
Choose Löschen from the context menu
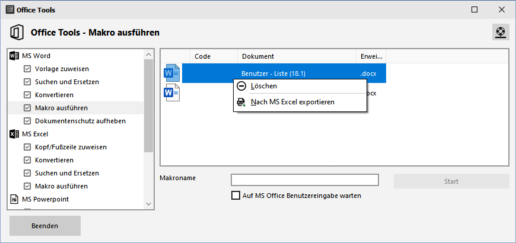[300, 86]
